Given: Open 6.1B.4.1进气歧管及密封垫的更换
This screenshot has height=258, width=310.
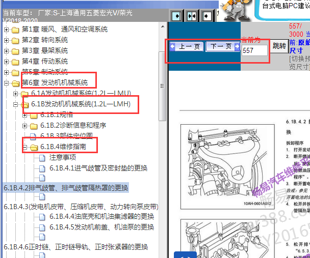Looking at the screenshot, I should [x=98, y=168].
